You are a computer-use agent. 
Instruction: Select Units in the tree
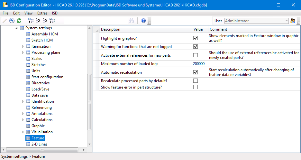[36, 71]
